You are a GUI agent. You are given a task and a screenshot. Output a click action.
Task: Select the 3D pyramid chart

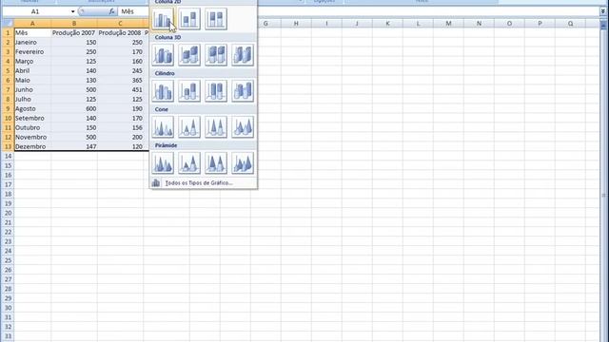pos(243,162)
